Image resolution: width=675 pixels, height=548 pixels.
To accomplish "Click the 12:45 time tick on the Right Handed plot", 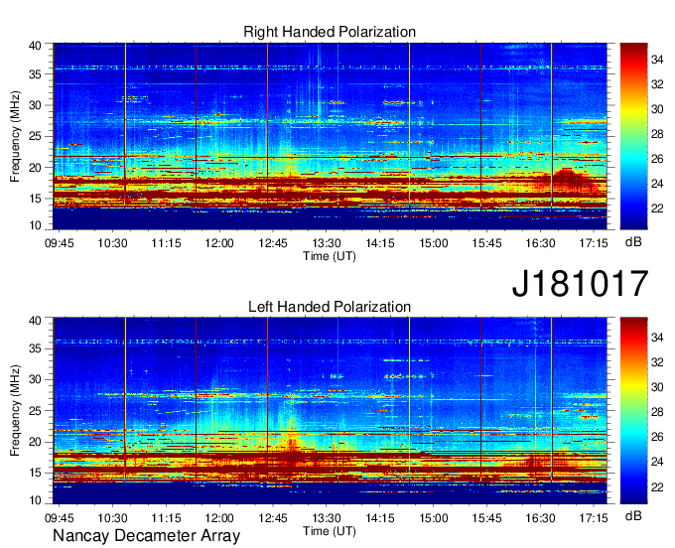I will (273, 243).
